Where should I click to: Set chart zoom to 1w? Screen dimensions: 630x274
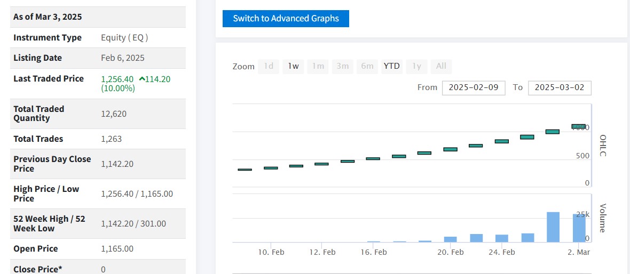(293, 66)
